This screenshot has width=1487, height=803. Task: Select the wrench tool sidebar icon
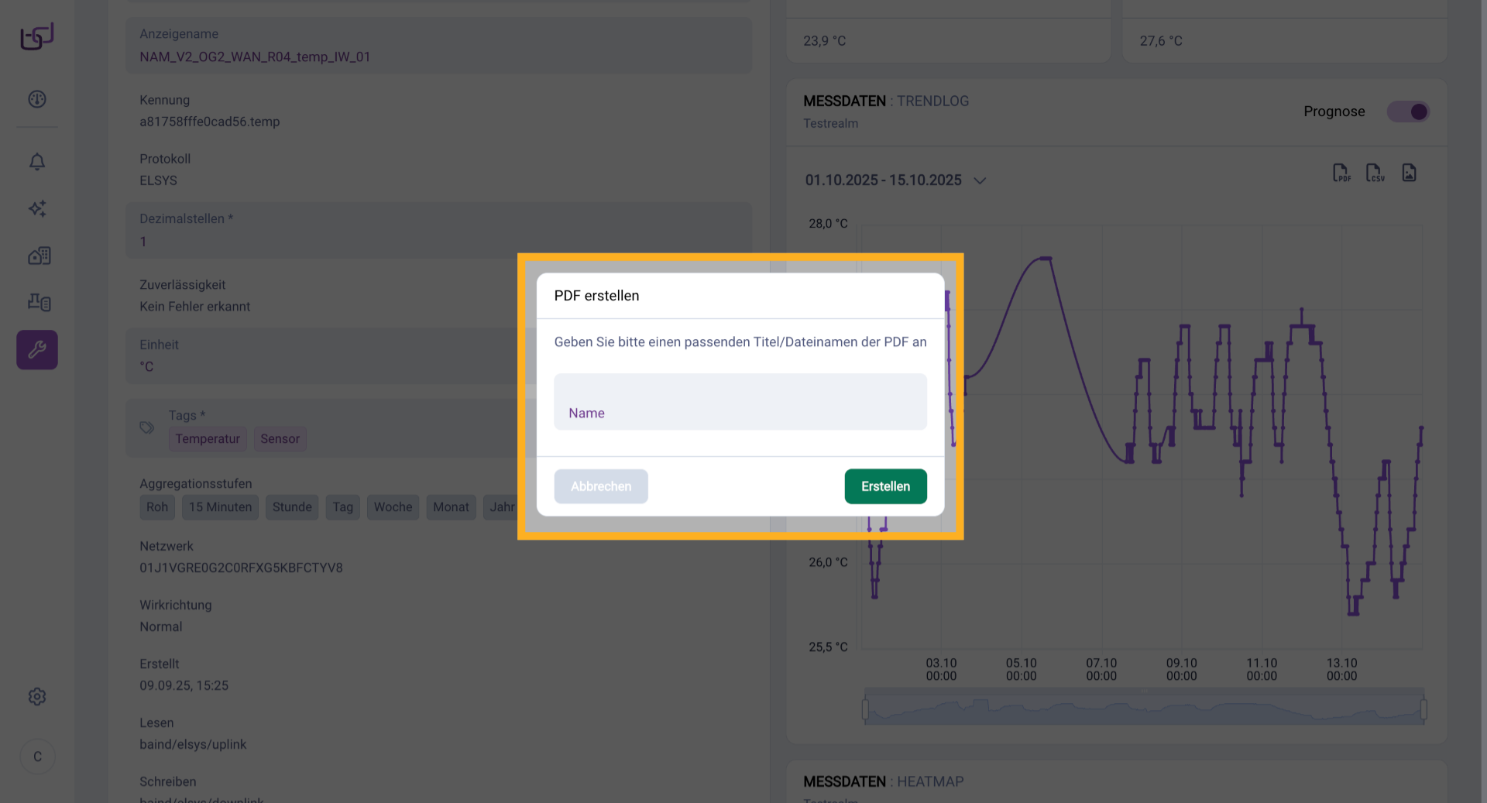[37, 350]
